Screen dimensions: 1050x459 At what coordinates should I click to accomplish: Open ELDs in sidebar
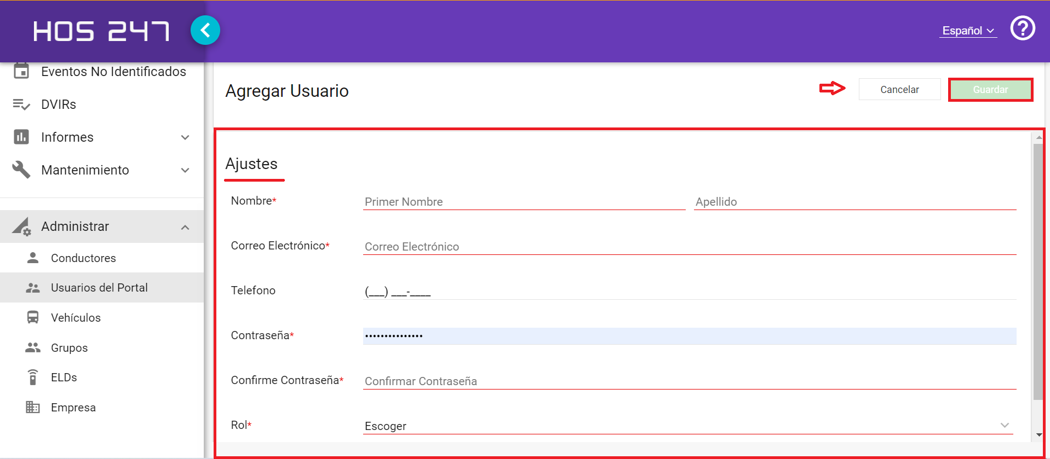click(102, 377)
